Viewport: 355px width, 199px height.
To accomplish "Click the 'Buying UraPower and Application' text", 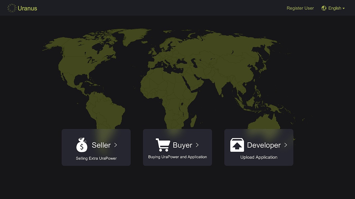I will coord(177,157).
